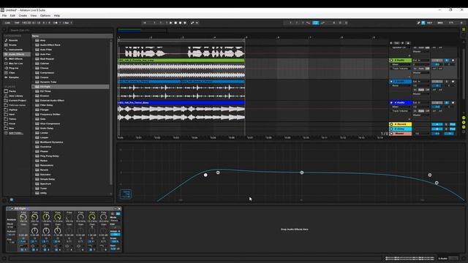Select the Audio Effects category
Viewport: 468px width, 263px height.
(16, 54)
